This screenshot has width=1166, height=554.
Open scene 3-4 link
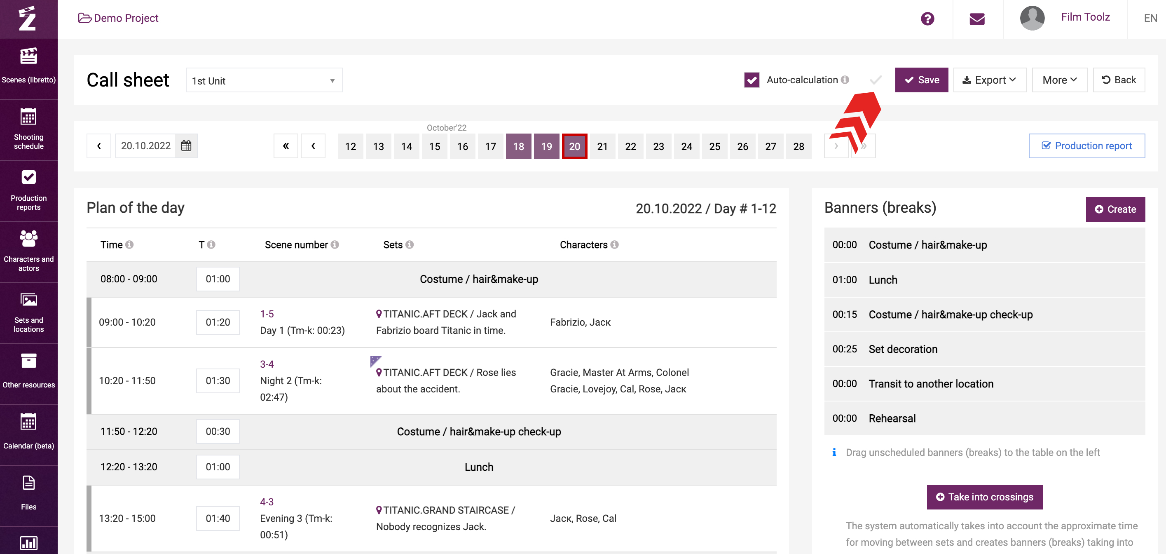pyautogui.click(x=267, y=364)
